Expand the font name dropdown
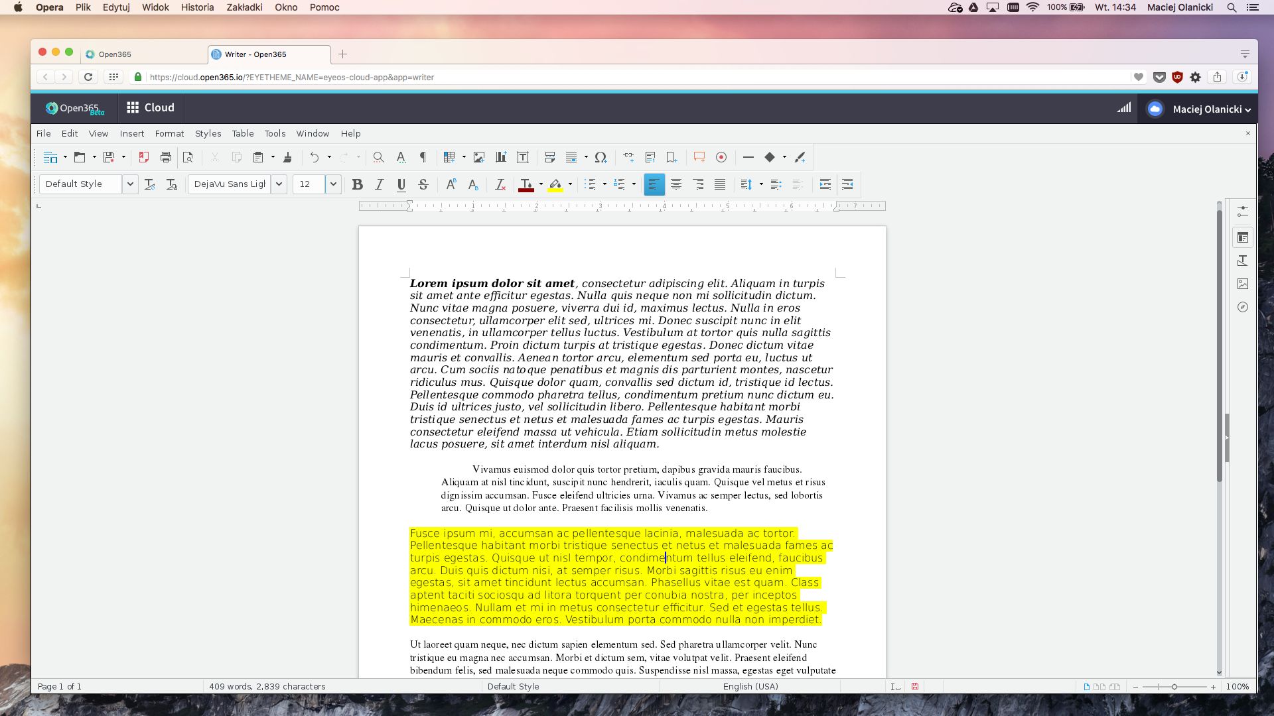Screen dimensions: 1274x716 pyautogui.click(x=279, y=184)
